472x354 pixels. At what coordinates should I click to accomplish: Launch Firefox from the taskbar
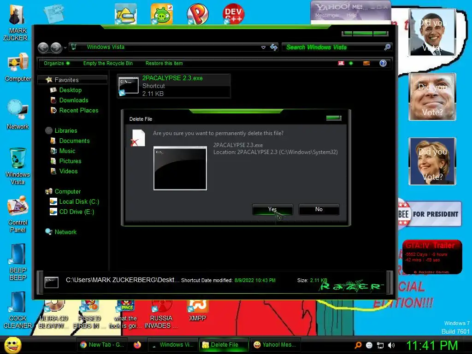[x=137, y=345]
